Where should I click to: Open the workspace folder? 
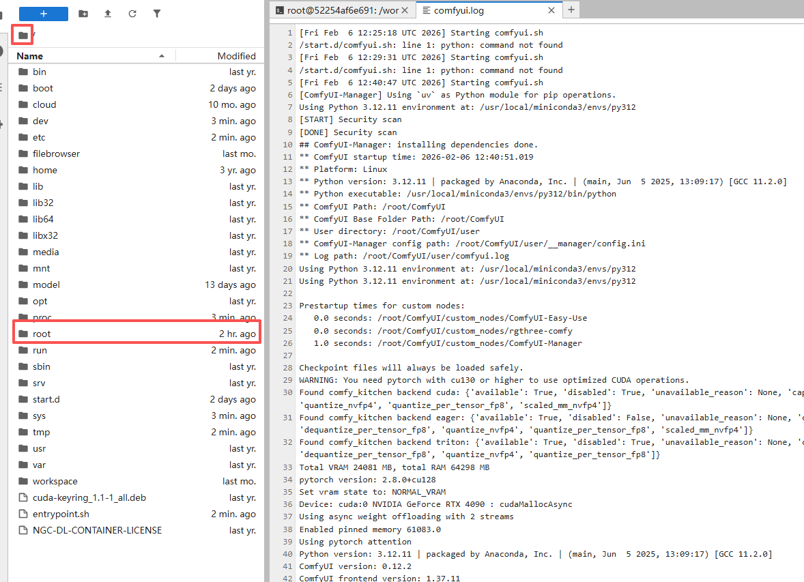(55, 481)
